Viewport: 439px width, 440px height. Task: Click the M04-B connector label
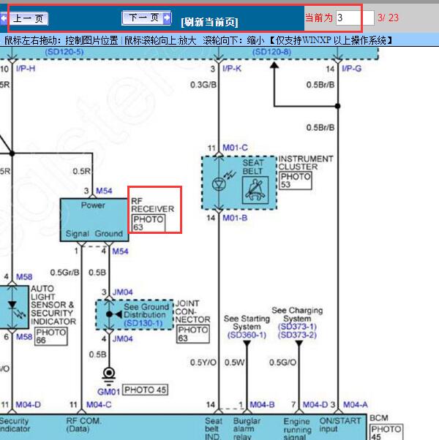[262, 405]
